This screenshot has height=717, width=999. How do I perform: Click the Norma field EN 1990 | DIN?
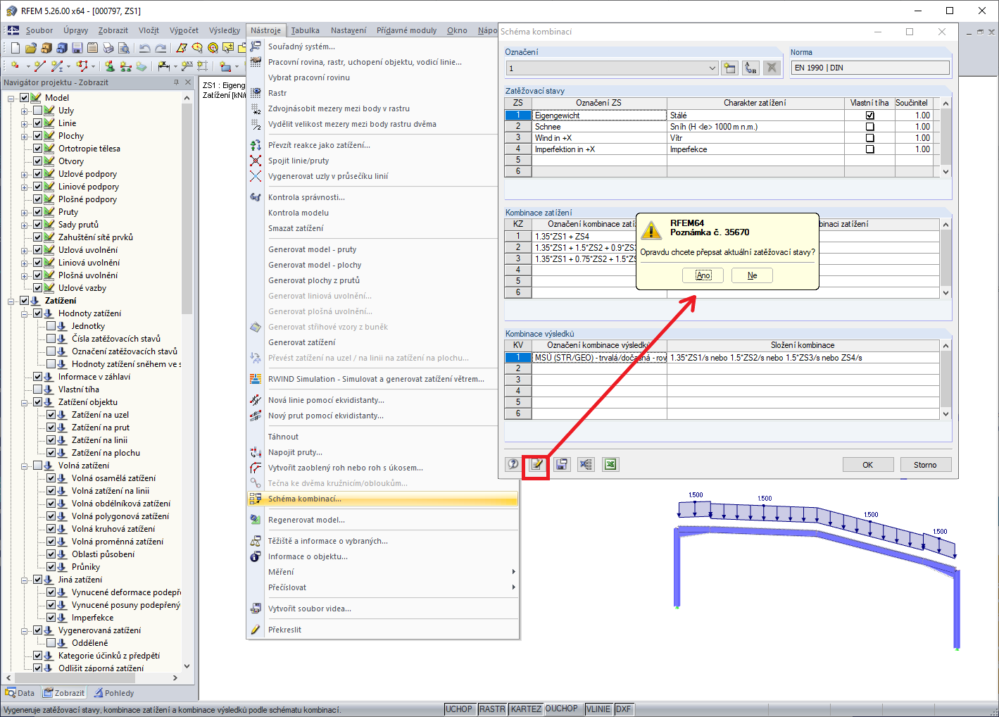(x=870, y=68)
